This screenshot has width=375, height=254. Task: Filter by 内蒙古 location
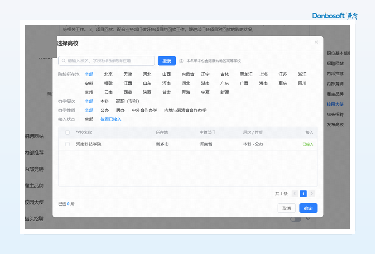pyautogui.click(x=188, y=74)
